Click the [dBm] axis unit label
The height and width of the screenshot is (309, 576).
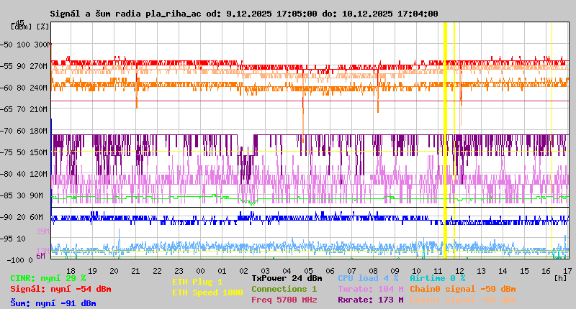coord(22,27)
